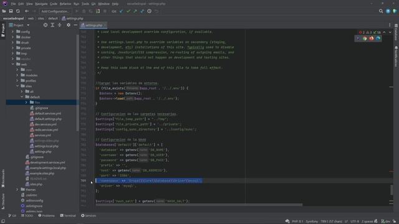
Task: Click the Open folder toolbar icon
Action: click(4, 11)
